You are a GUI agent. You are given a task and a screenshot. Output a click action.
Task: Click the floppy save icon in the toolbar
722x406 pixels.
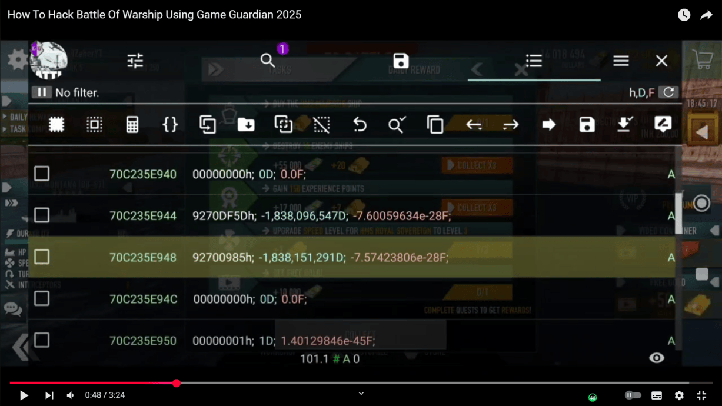(587, 124)
